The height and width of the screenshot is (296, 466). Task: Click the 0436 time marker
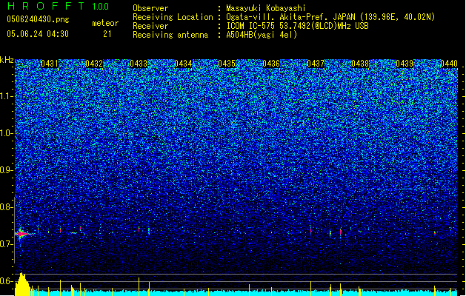[271, 64]
